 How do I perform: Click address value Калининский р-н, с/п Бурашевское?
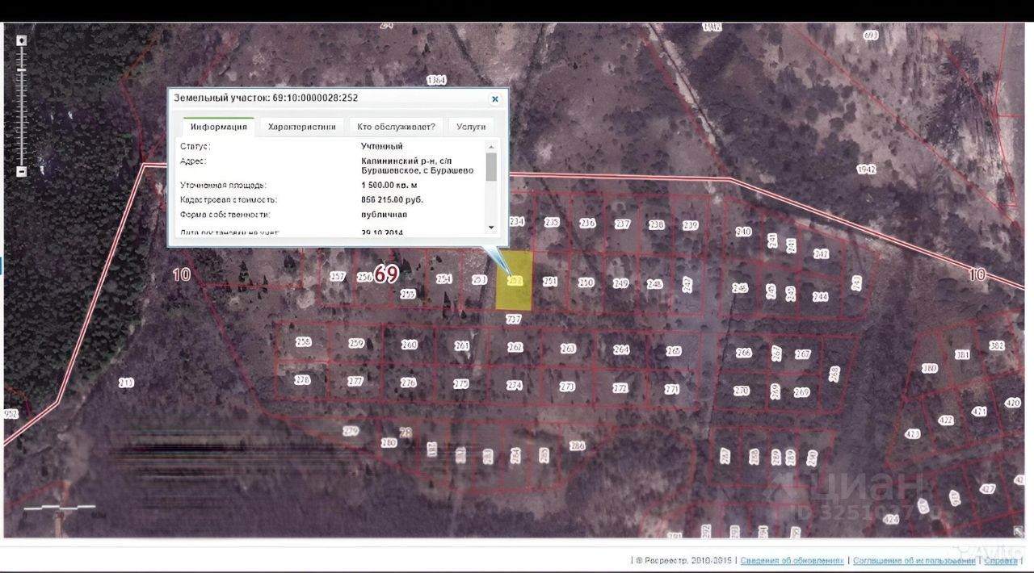(417, 165)
